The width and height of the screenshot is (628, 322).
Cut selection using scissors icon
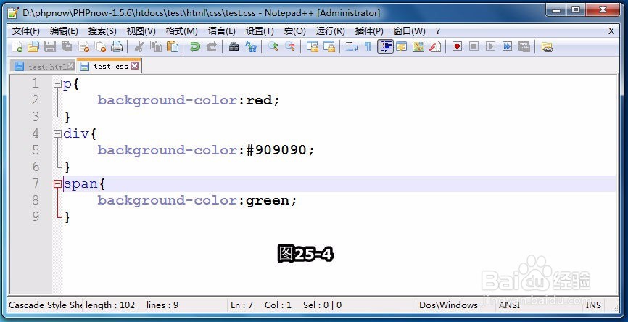139,47
